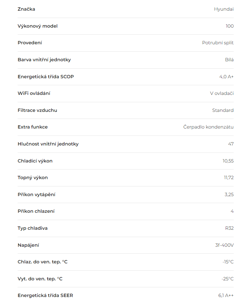The width and height of the screenshot is (240, 301).
Task: Select the V ovladači value
Action: [222, 93]
